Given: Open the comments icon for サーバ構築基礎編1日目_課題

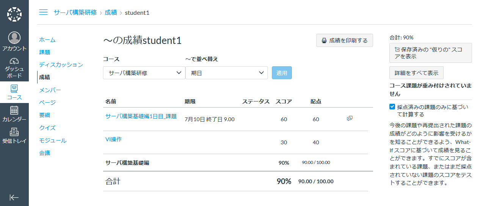Looking at the screenshot, I should [350, 119].
